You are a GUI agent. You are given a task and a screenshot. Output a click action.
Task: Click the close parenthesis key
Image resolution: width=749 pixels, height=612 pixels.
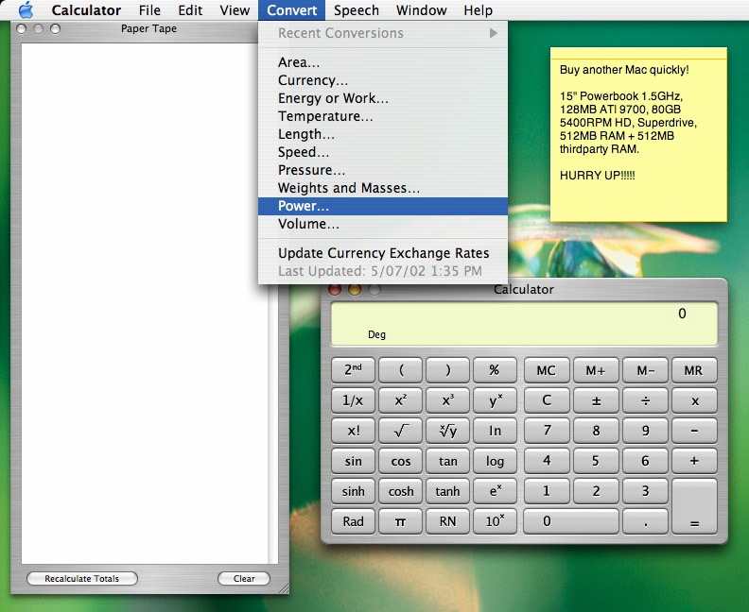point(447,370)
